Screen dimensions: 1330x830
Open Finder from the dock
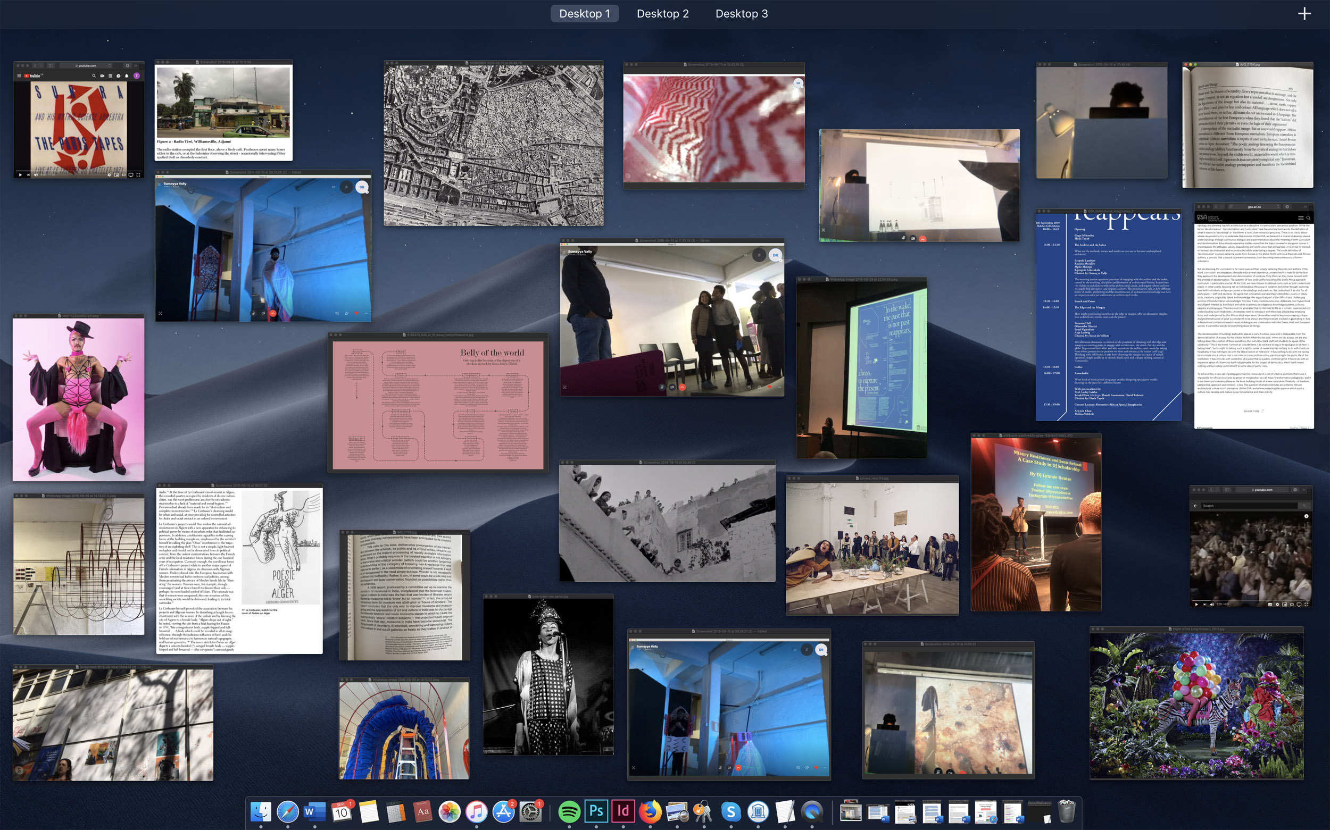[260, 811]
